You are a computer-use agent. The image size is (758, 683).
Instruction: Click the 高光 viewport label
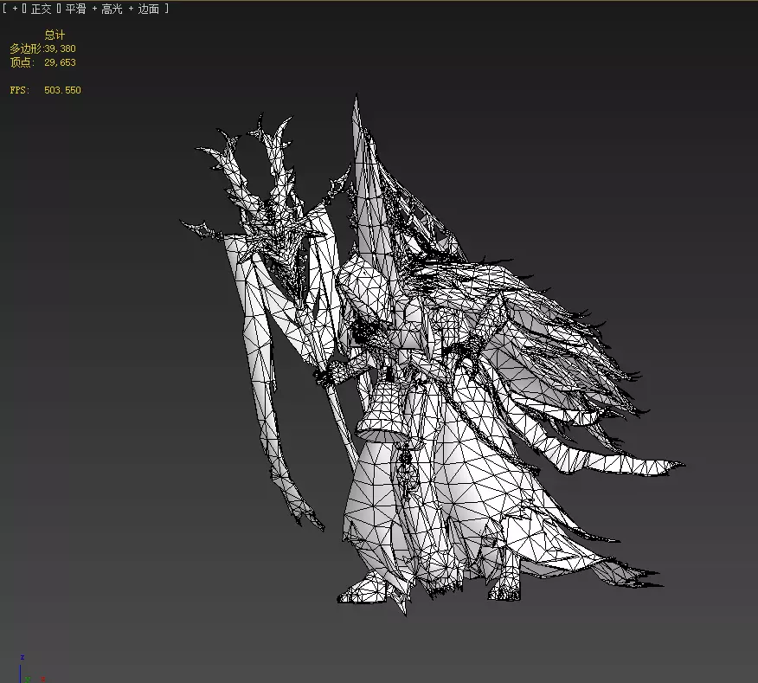coord(112,9)
